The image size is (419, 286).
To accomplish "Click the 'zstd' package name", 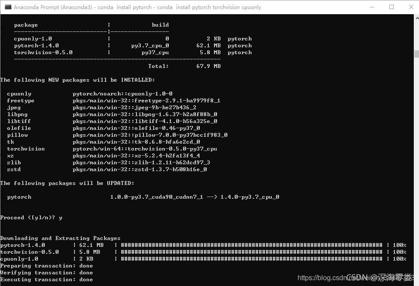I will click(x=14, y=170).
